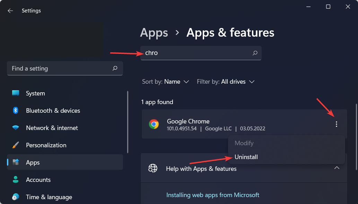Screen dimensions: 358x204
Task: Click the Apps breadcrumb link
Action: tap(154, 33)
